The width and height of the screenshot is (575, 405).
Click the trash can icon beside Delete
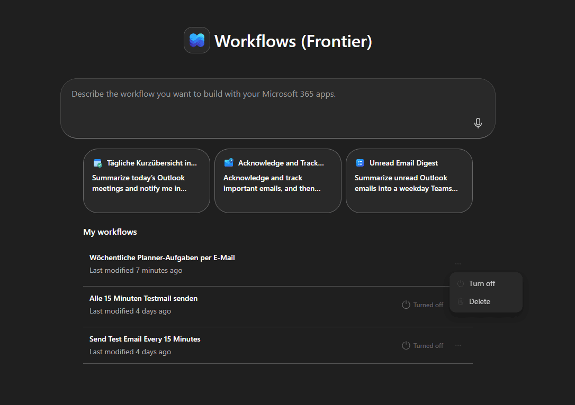461,301
